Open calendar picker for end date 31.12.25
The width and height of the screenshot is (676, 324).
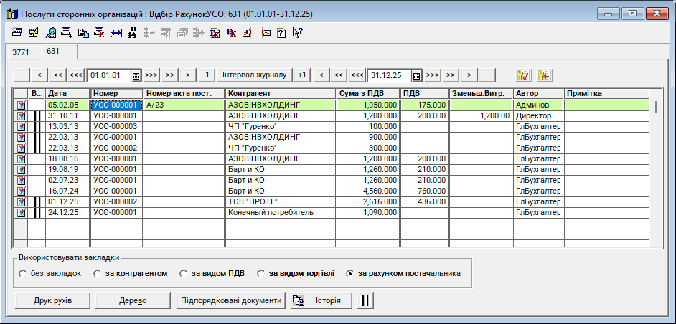416,75
